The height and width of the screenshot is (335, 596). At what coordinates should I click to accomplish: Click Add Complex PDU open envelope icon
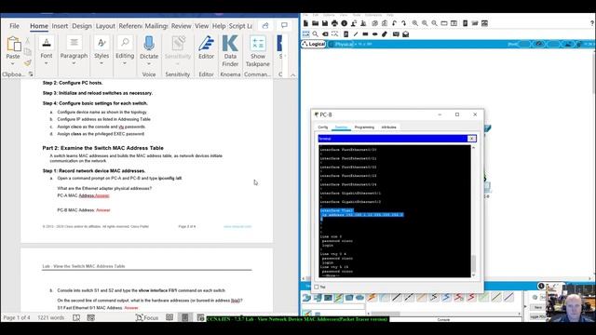pyautogui.click(x=406, y=33)
